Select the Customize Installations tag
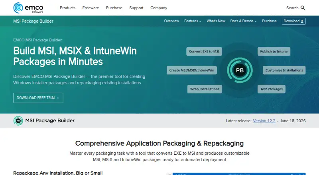 [284, 70]
